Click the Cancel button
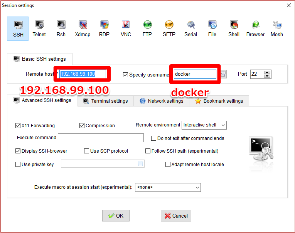 coord(176,216)
